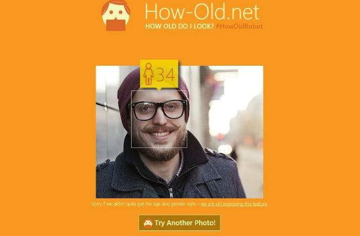
Task: Click the male figure icon in age tag
Action: (x=148, y=74)
